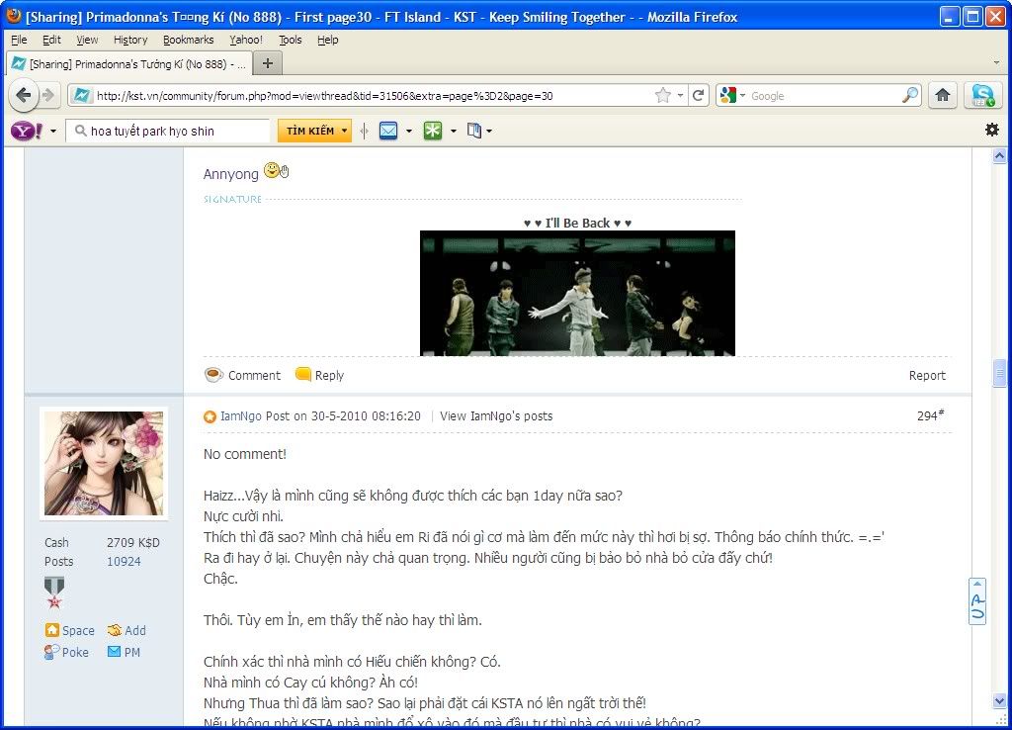Viewport: 1012px width, 730px height.
Task: Click the site favicon in the address bar
Action: point(82,96)
